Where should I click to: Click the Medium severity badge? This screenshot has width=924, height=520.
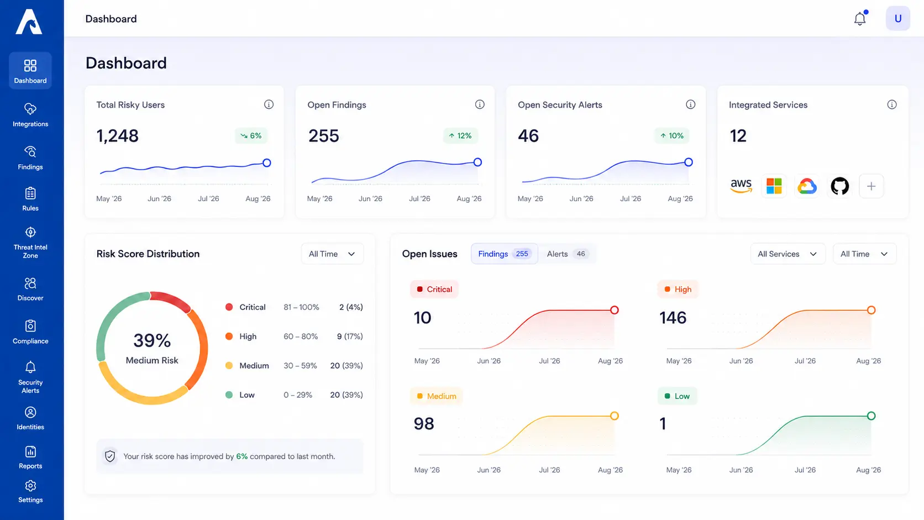point(436,396)
